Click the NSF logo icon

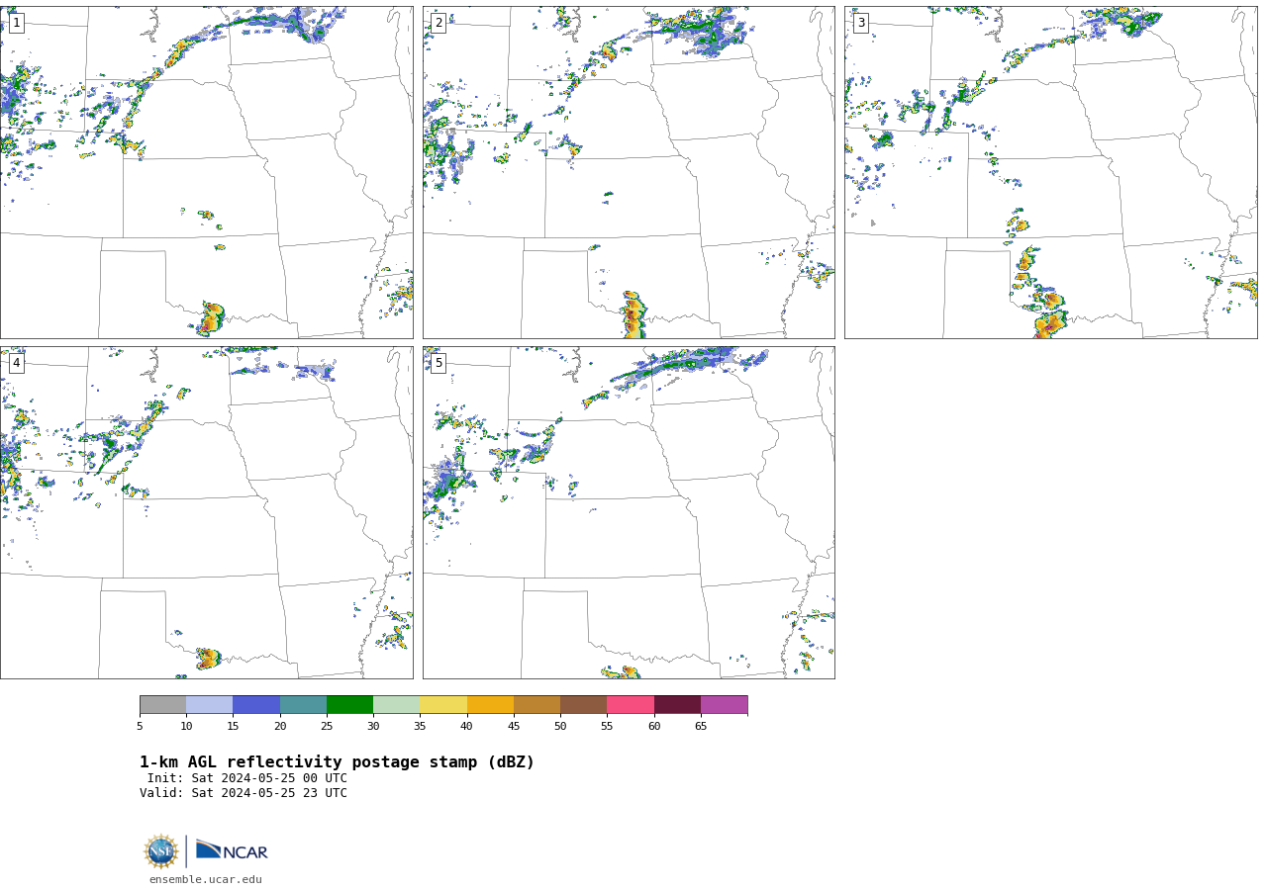coord(161,851)
